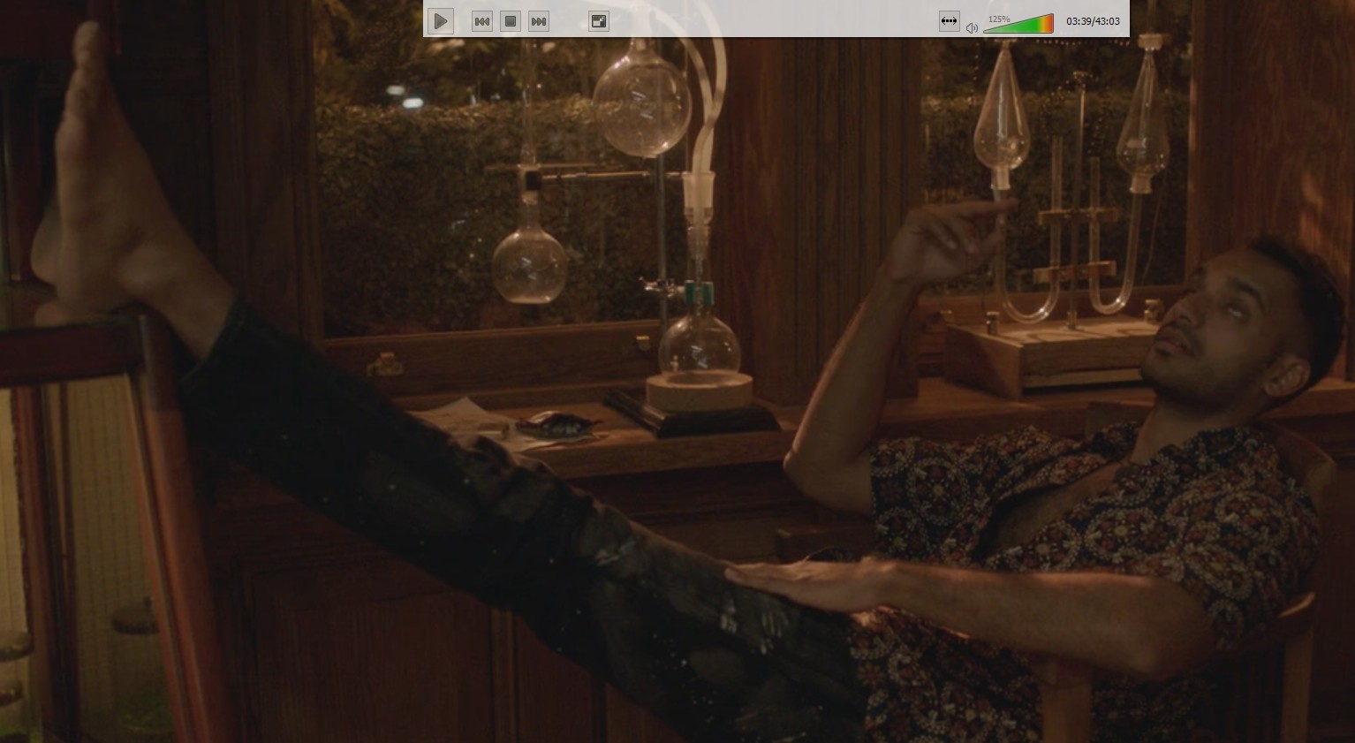Viewport: 1355px width, 743px height.
Task: Skip to the next media item
Action: click(538, 21)
